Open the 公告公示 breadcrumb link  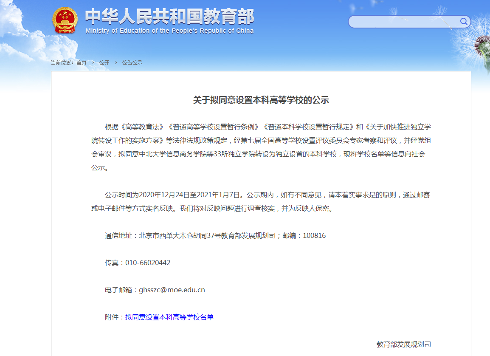pyautogui.click(x=132, y=62)
